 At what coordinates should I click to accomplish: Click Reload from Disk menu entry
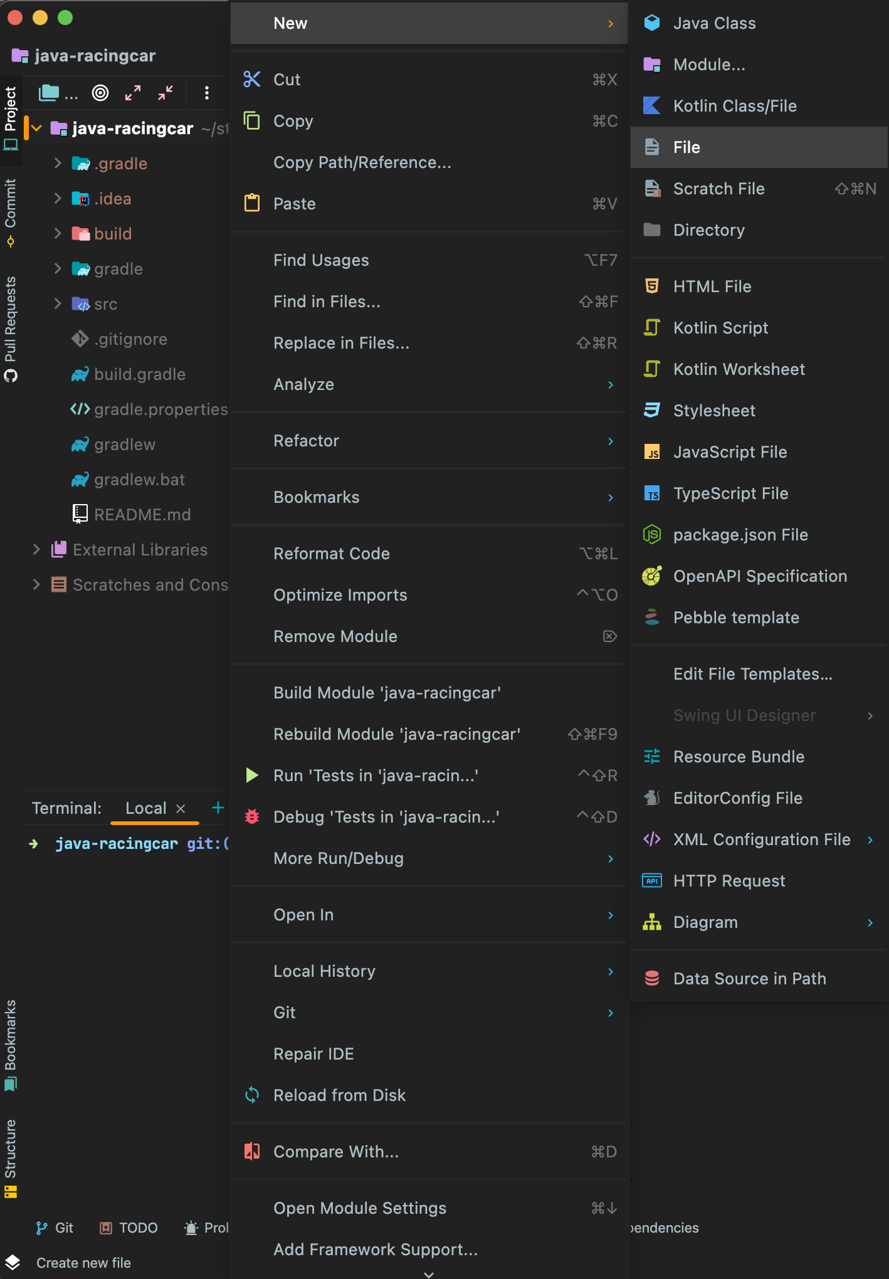tap(339, 1095)
